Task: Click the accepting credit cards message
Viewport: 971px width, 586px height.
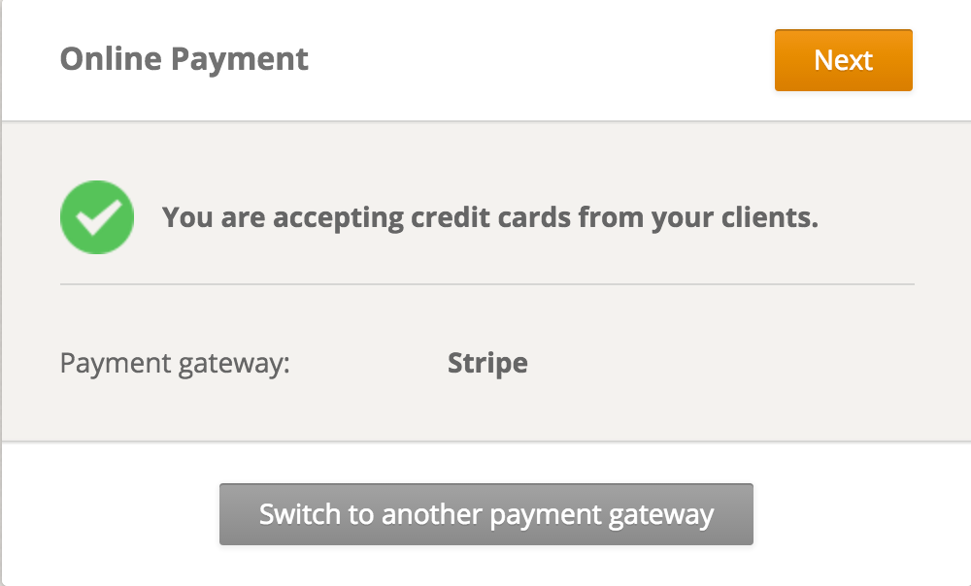Action: click(489, 218)
